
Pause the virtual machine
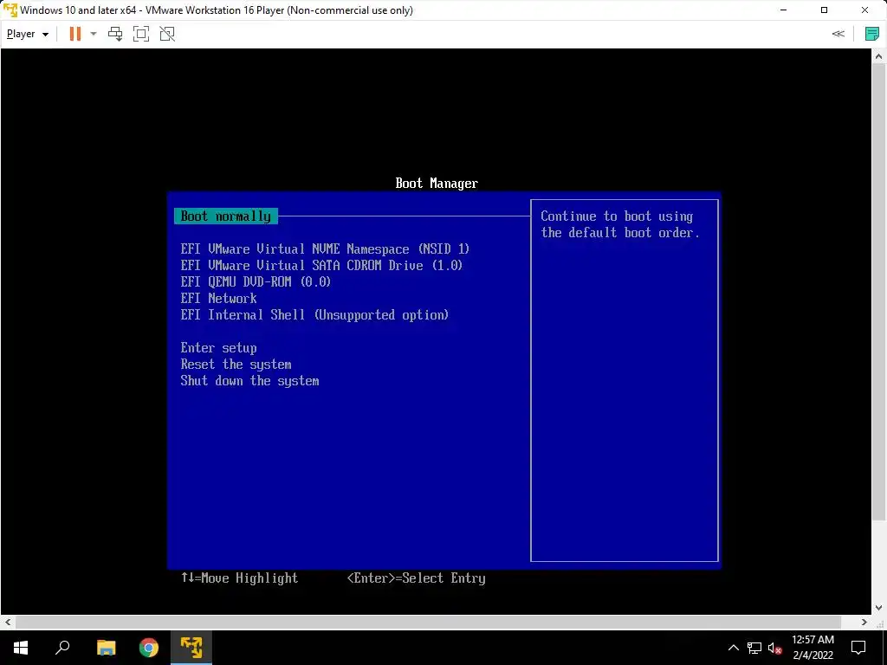pyautogui.click(x=75, y=34)
